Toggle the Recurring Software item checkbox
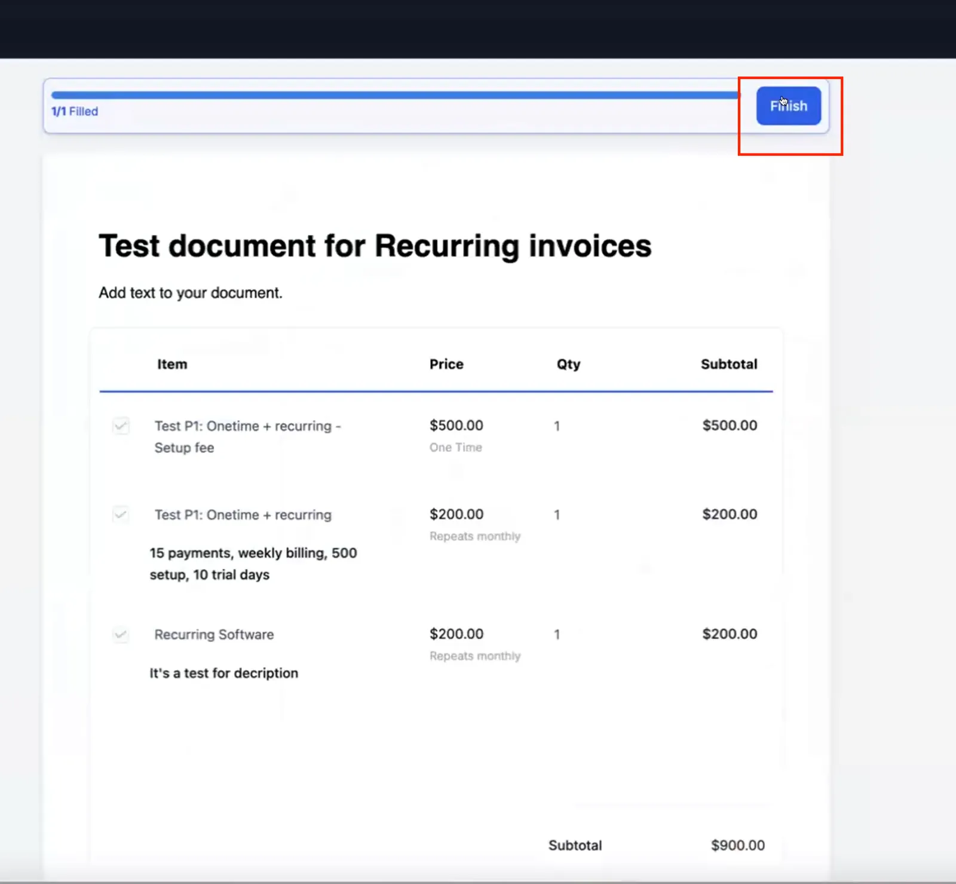The height and width of the screenshot is (884, 956). click(121, 634)
